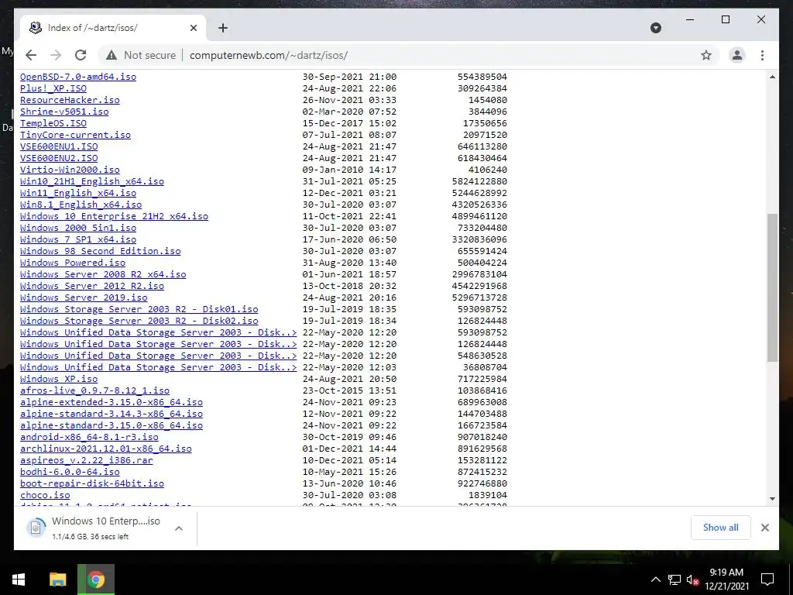This screenshot has width=793, height=595.
Task: Click boot-repair-disk-64bit.iso link
Action: click(x=92, y=484)
